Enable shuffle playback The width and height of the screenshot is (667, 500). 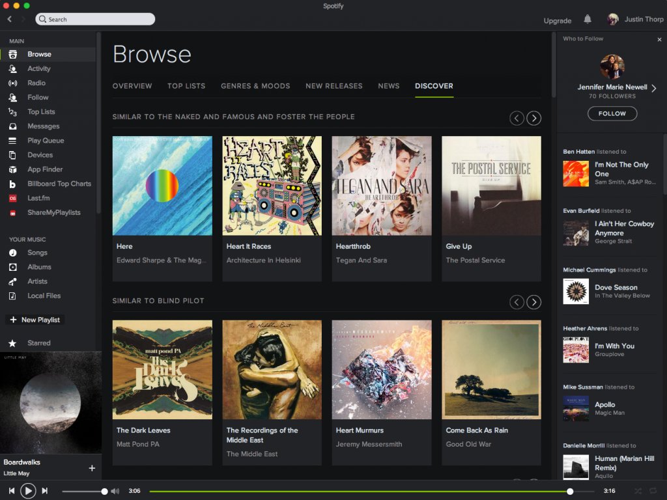pos(636,491)
